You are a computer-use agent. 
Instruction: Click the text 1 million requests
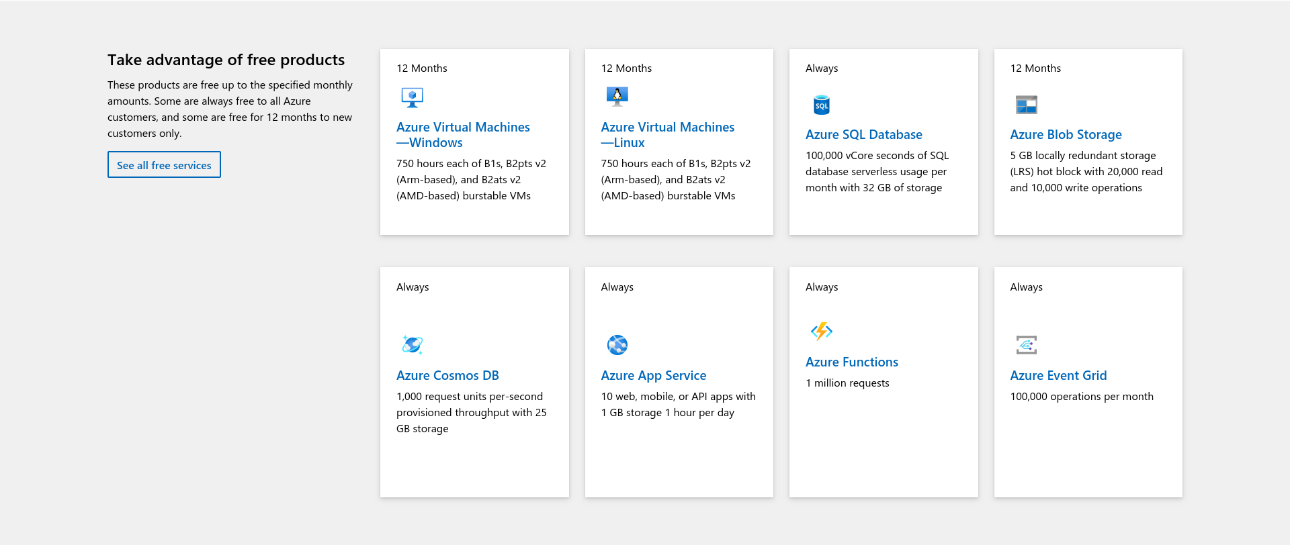coord(847,383)
